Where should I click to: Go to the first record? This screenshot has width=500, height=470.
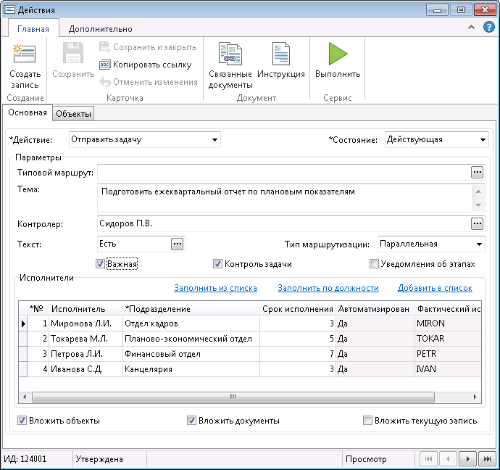click(428, 459)
